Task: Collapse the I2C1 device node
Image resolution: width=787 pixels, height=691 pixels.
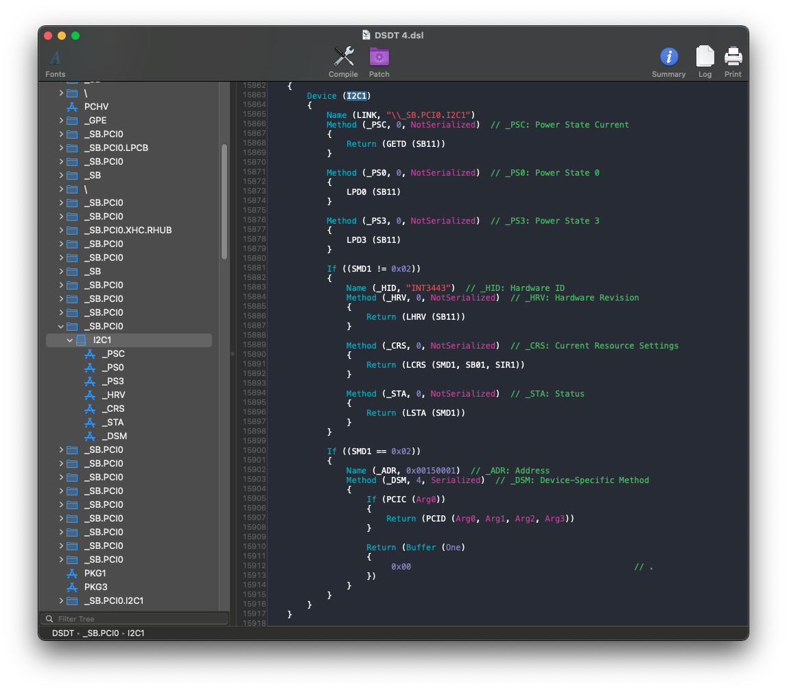Action: click(x=70, y=340)
